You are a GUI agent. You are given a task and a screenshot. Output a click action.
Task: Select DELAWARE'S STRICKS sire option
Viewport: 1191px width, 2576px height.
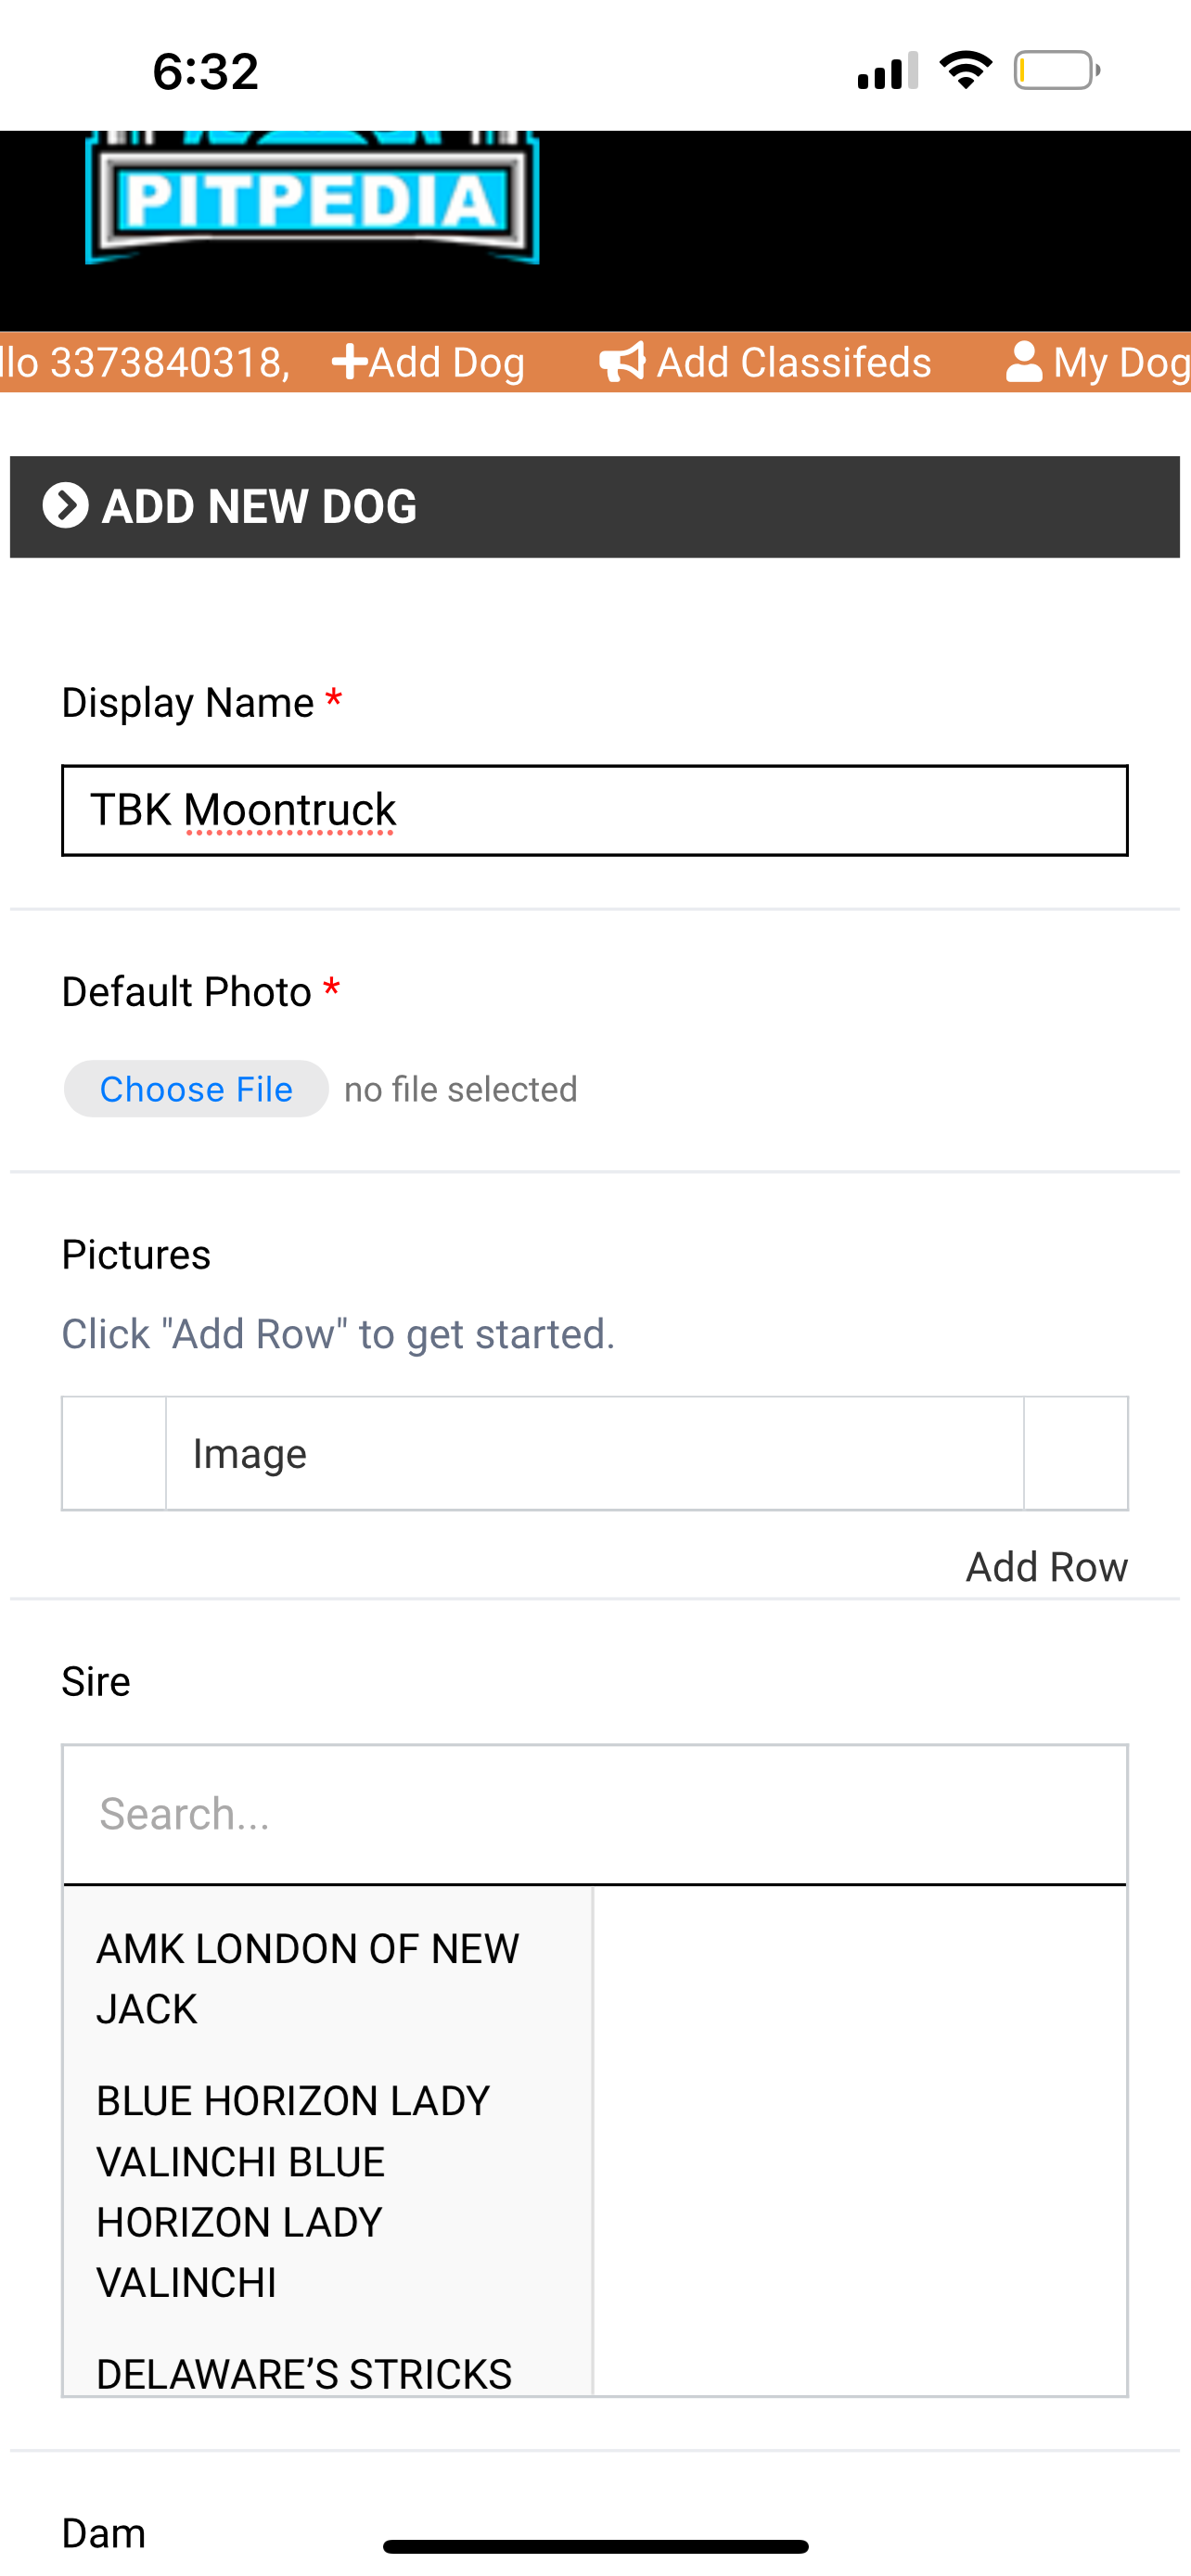click(304, 2373)
